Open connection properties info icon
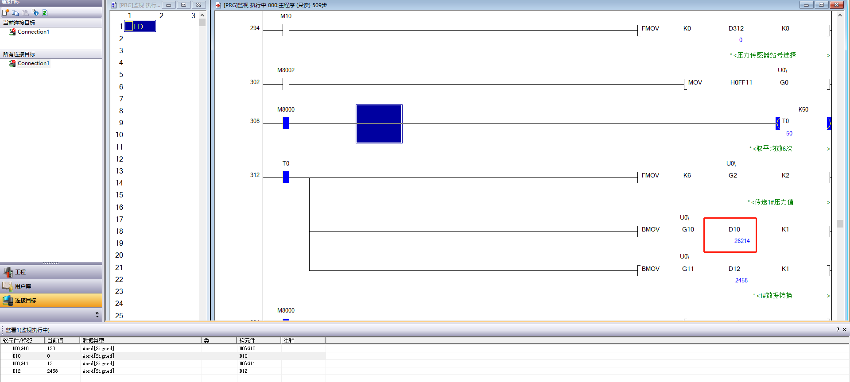 point(35,13)
